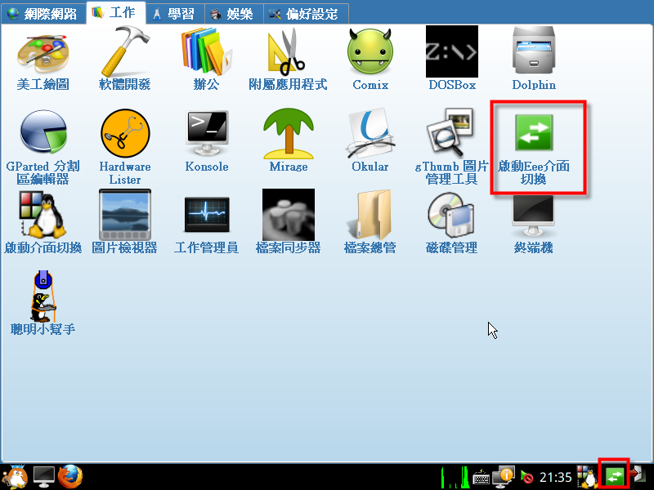Switch to the 網際網路 tab
Viewport: 654px width, 490px height.
[x=43, y=13]
